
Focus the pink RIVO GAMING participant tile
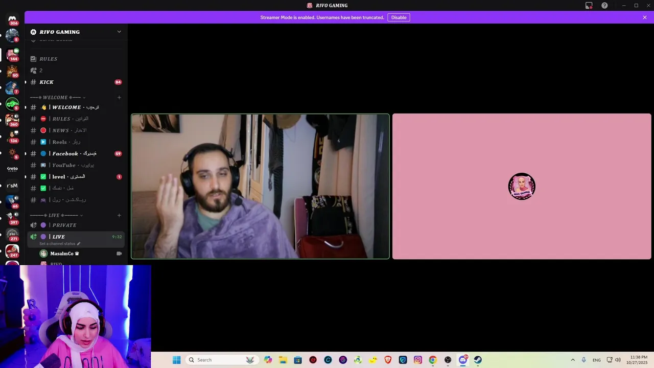(x=522, y=187)
